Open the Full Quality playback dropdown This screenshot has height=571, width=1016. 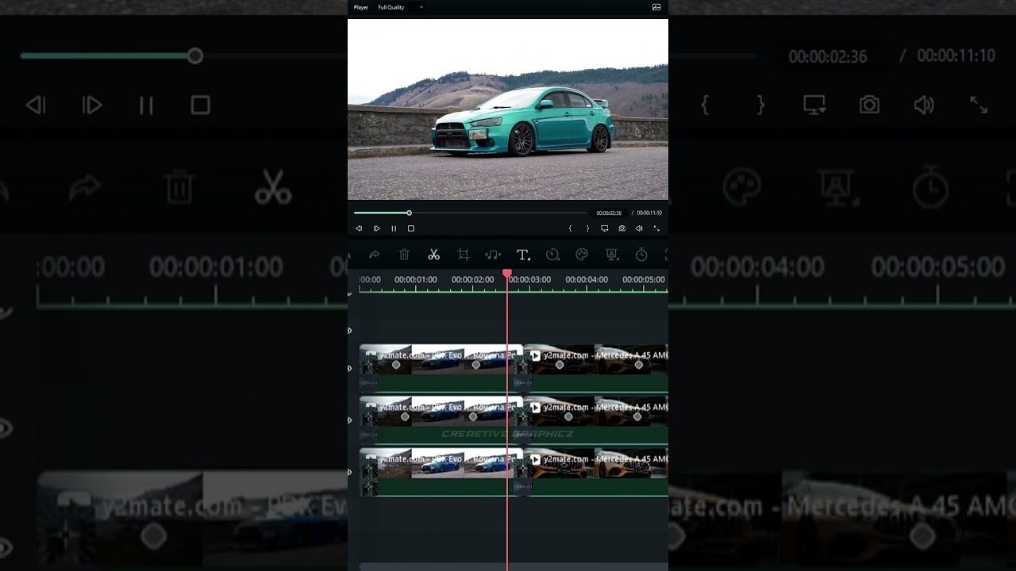[400, 7]
